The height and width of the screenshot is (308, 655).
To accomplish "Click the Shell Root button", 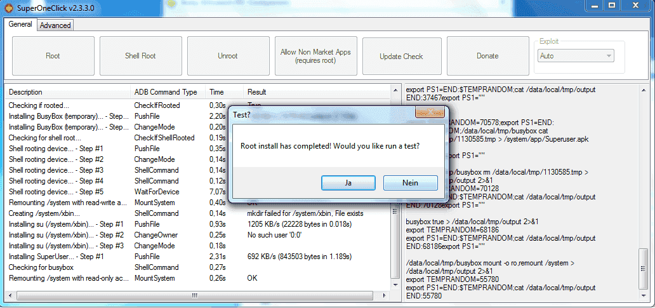I will coord(140,56).
